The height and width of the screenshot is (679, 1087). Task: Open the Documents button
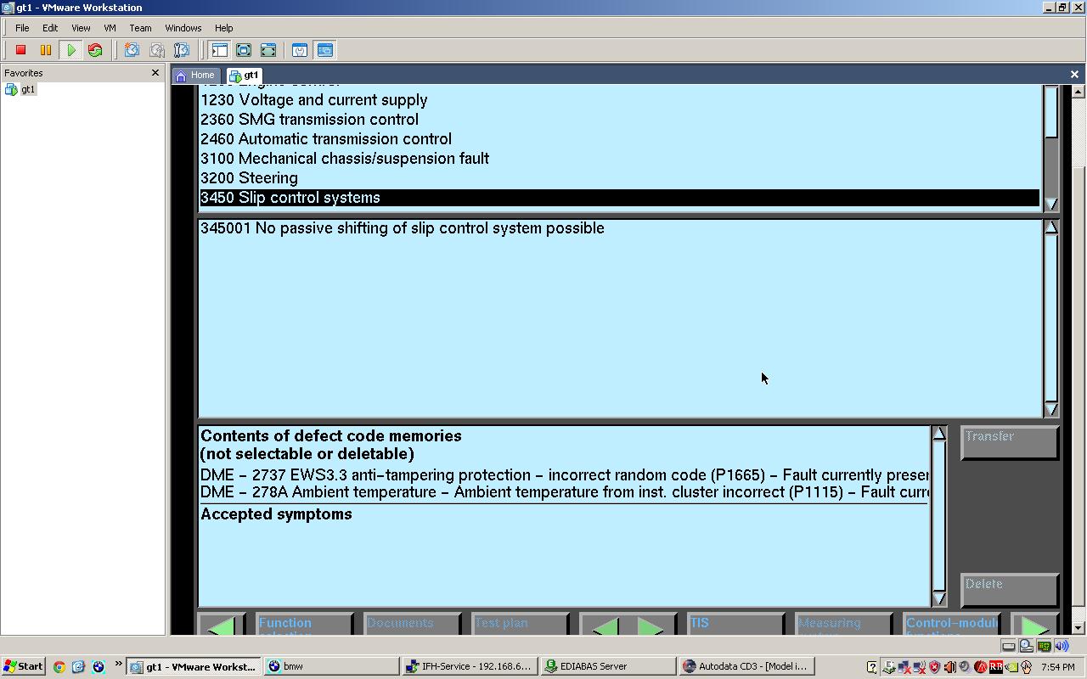coord(412,625)
